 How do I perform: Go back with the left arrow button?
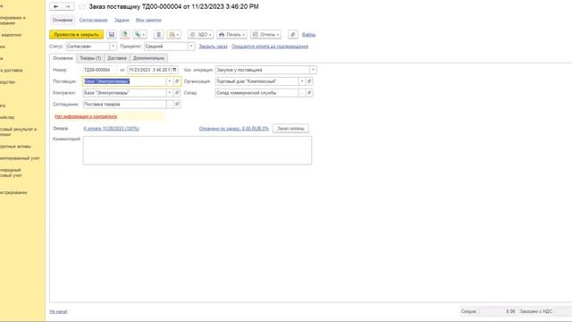(x=55, y=6)
